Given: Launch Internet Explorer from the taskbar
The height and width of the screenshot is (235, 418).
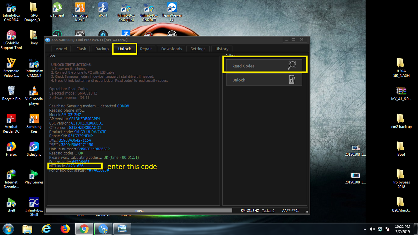Looking at the screenshot, I should click(46, 229).
